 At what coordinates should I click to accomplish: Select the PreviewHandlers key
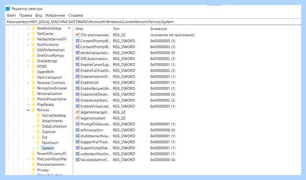(x=51, y=164)
